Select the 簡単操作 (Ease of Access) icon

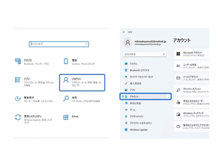pyautogui.click(x=18, y=98)
